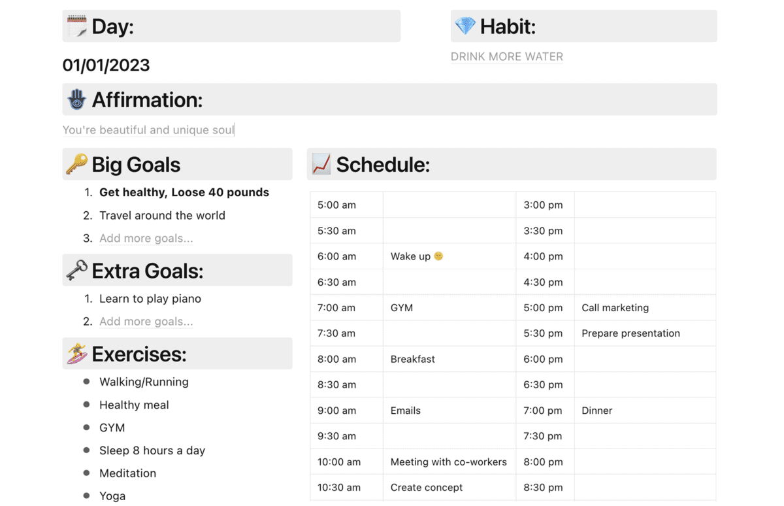This screenshot has height=506, width=784.
Task: Click Add more goals under Extra Goals
Action: [146, 322]
